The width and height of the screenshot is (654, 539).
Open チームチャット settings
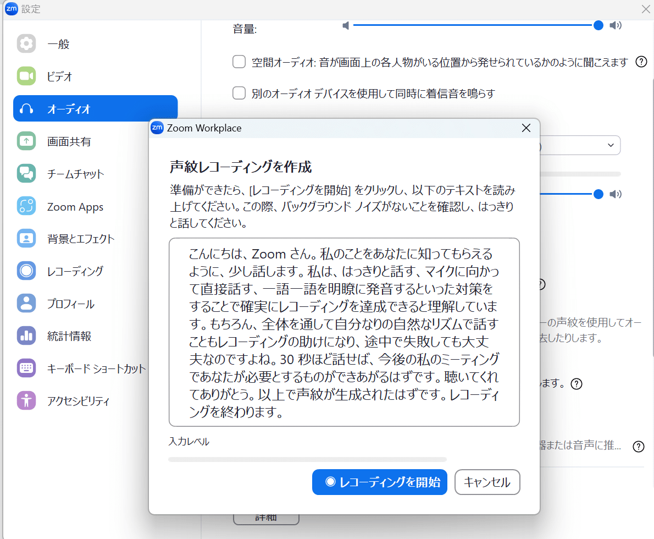81,173
